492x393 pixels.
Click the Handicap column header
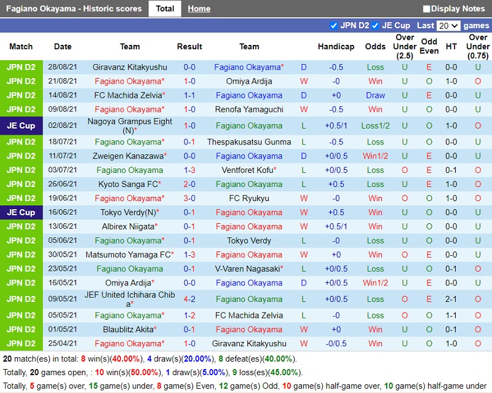[336, 46]
